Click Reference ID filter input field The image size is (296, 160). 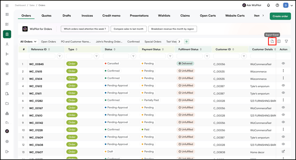pos(42,56)
